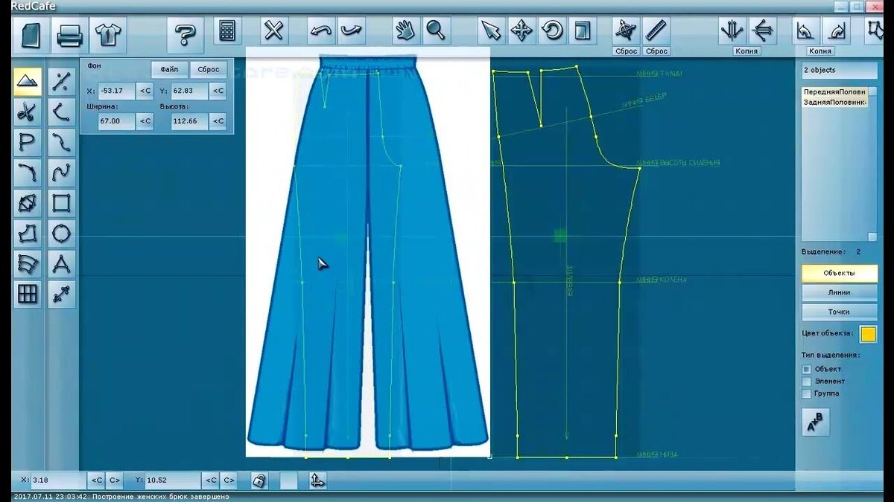Click Копия under the mirror icons
This screenshot has height=502, width=894.
coord(746,51)
